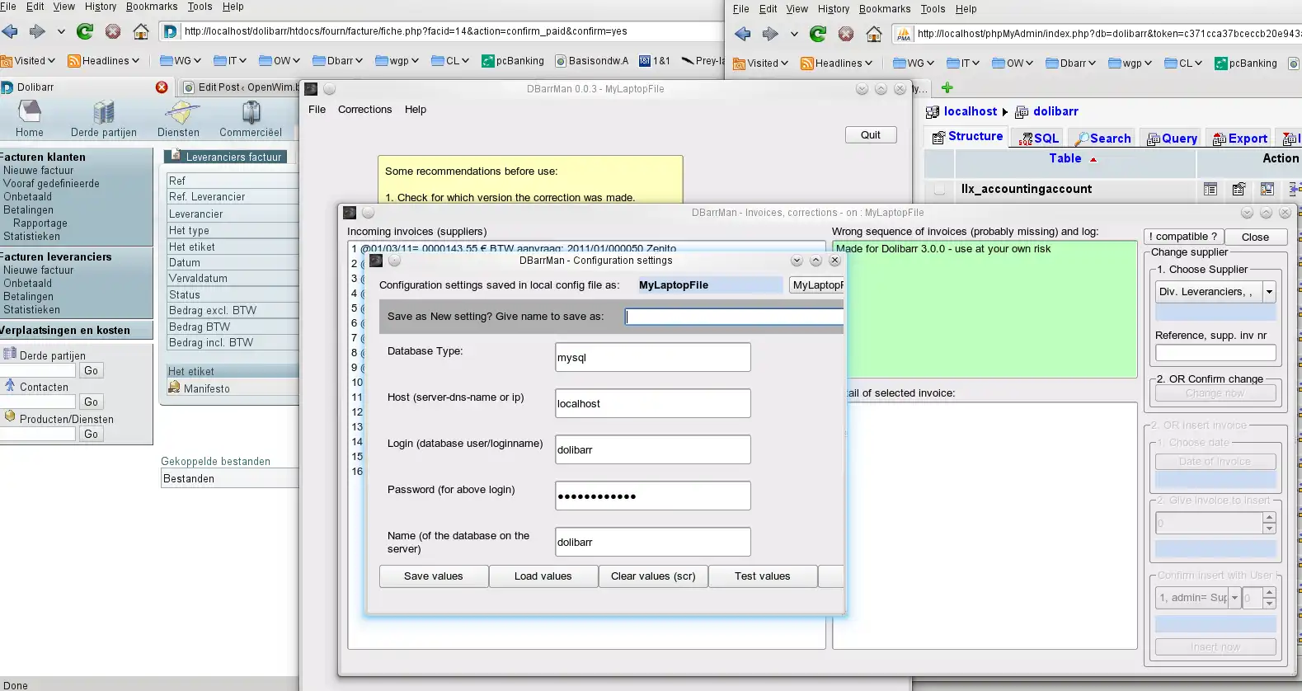Screen dimensions: 1302x691
Task: Sort by the Table column header
Action: click(1065, 158)
